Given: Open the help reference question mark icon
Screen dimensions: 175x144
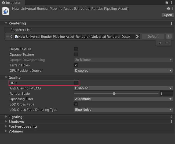Looking at the screenshot, I should coord(168,9).
